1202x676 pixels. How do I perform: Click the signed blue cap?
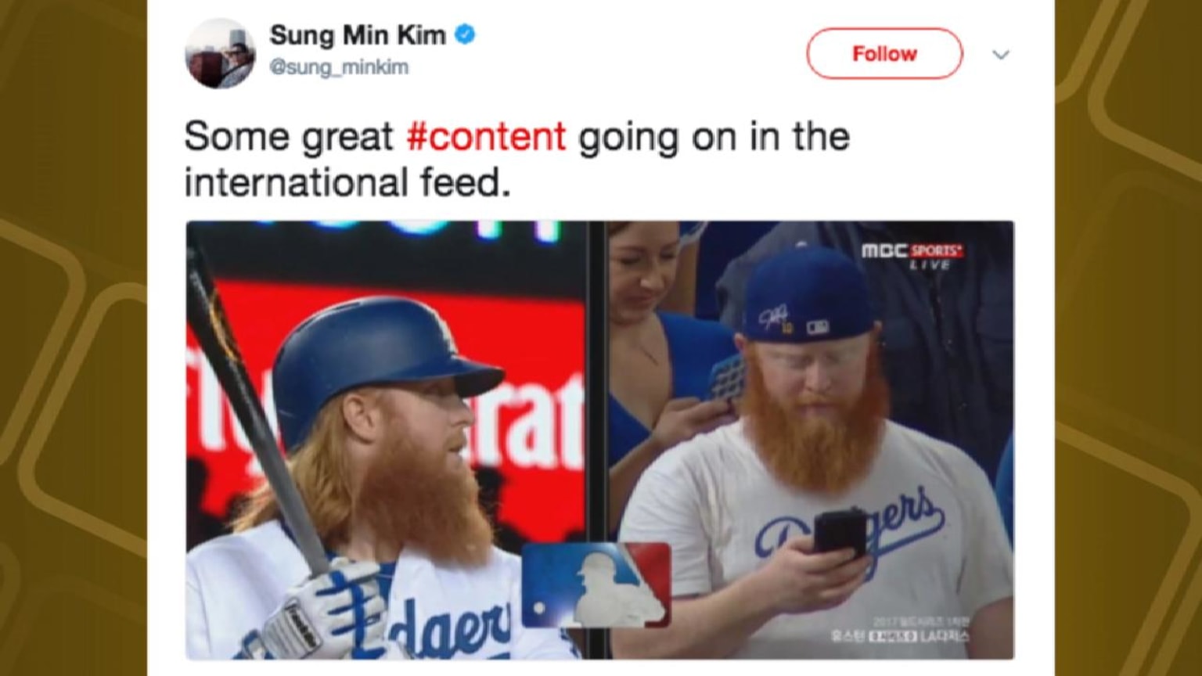(x=808, y=296)
